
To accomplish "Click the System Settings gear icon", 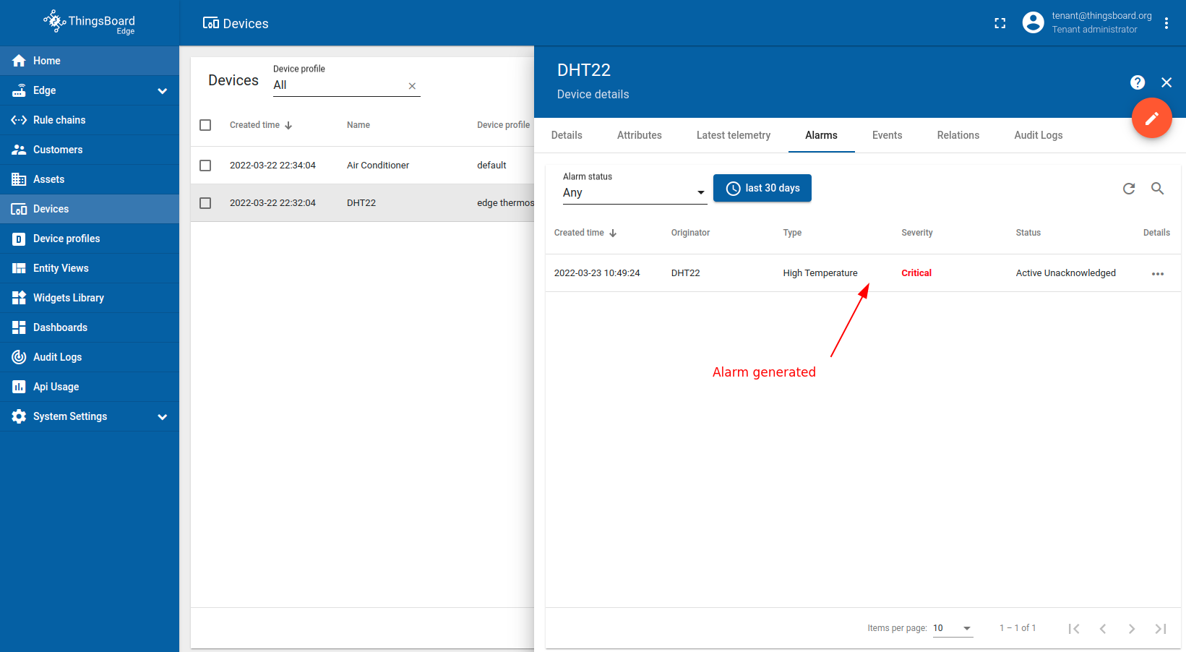I will pos(19,416).
